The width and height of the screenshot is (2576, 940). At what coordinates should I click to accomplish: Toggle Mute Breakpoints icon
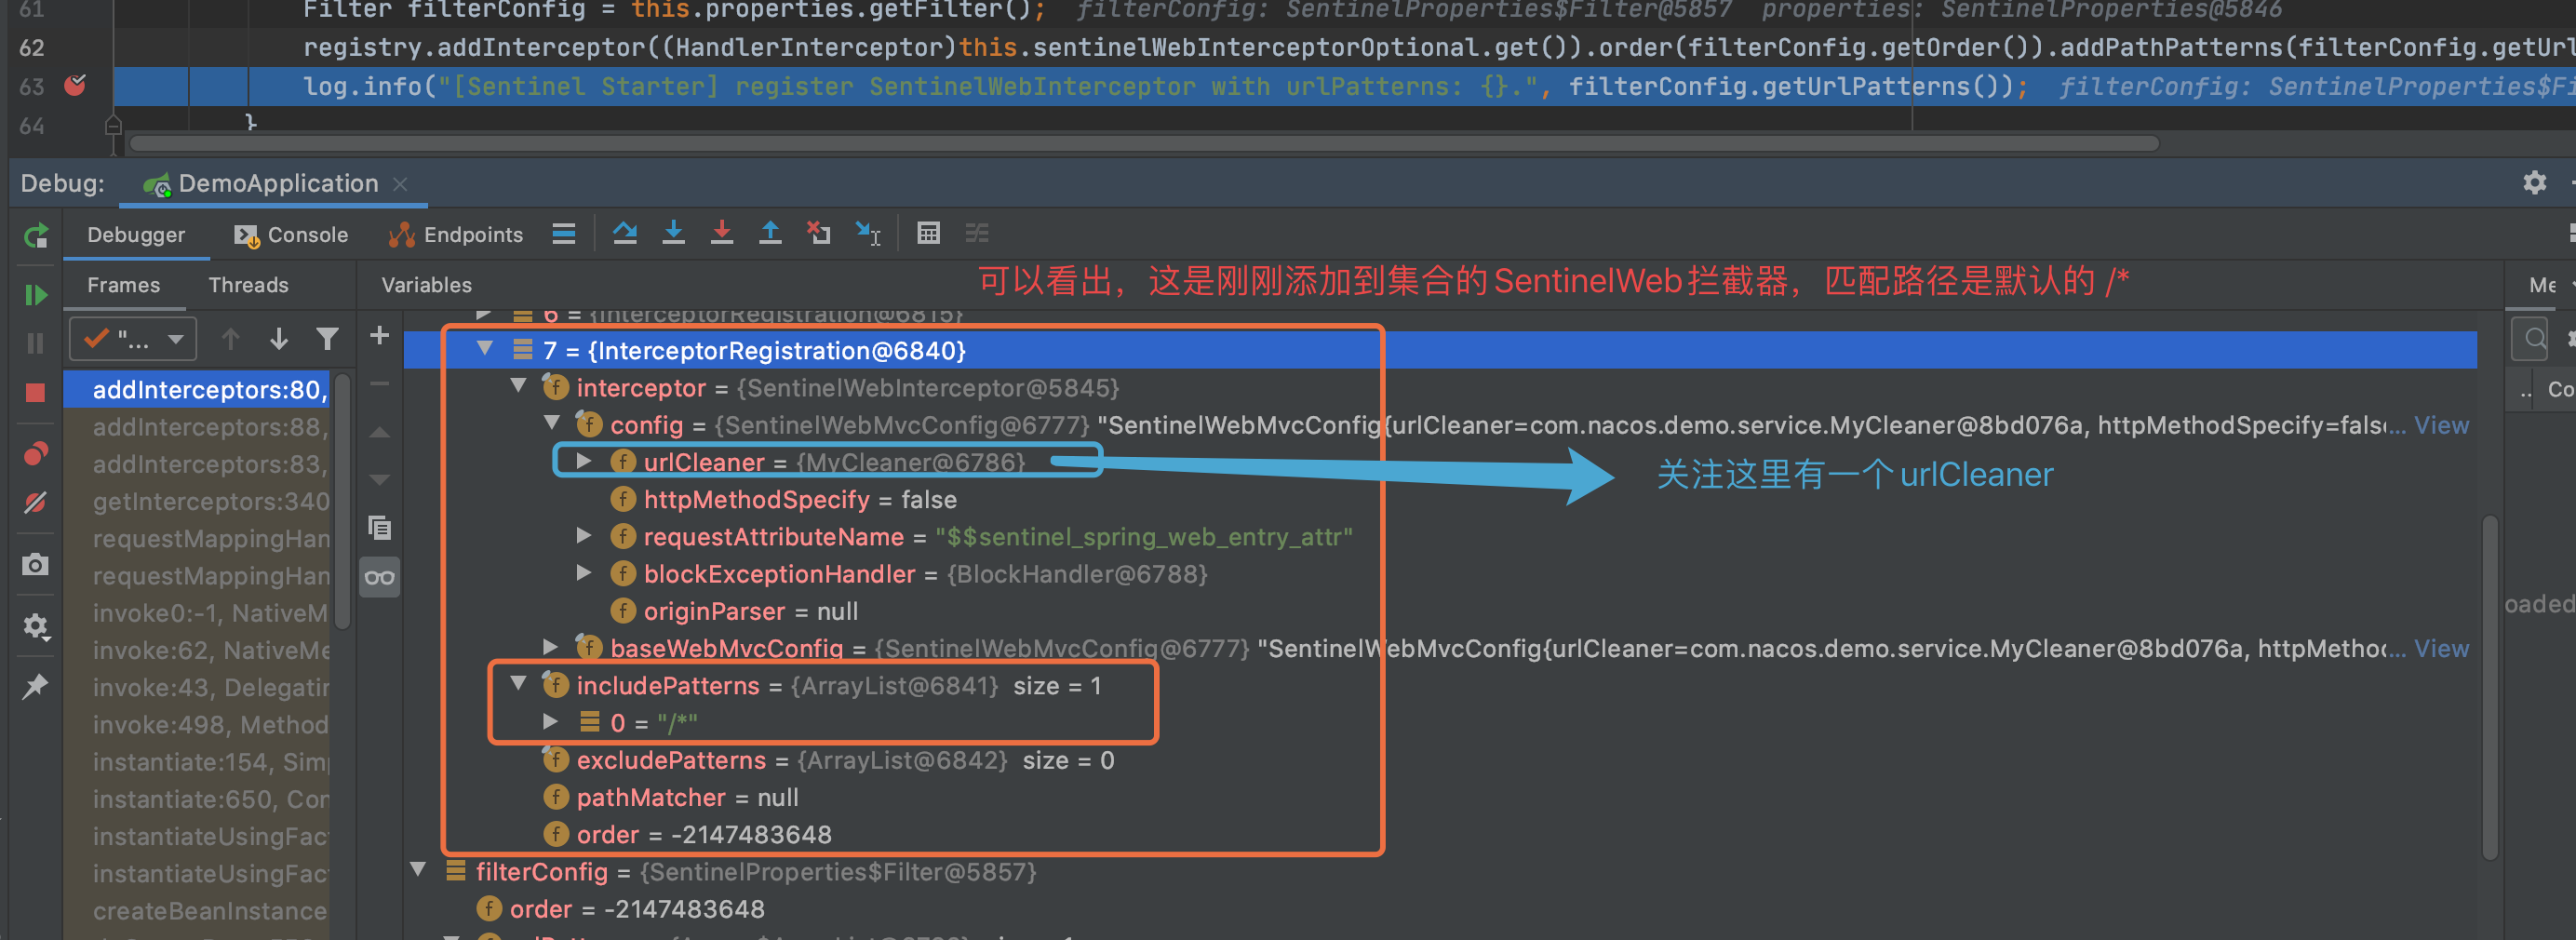(36, 503)
